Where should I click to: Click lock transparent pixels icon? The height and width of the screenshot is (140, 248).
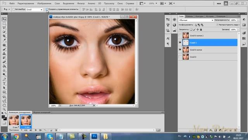tap(191, 30)
